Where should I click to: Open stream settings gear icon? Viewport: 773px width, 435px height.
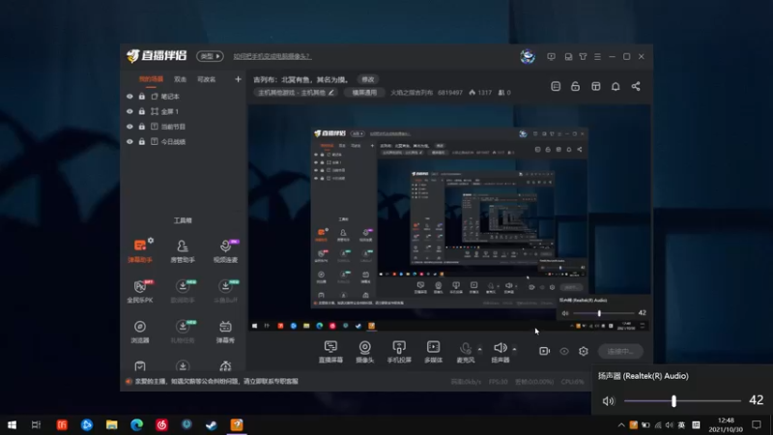584,351
